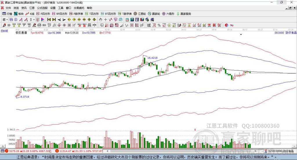
Task: Expand the candlestick style dropdown arrow
Action: [34, 20]
